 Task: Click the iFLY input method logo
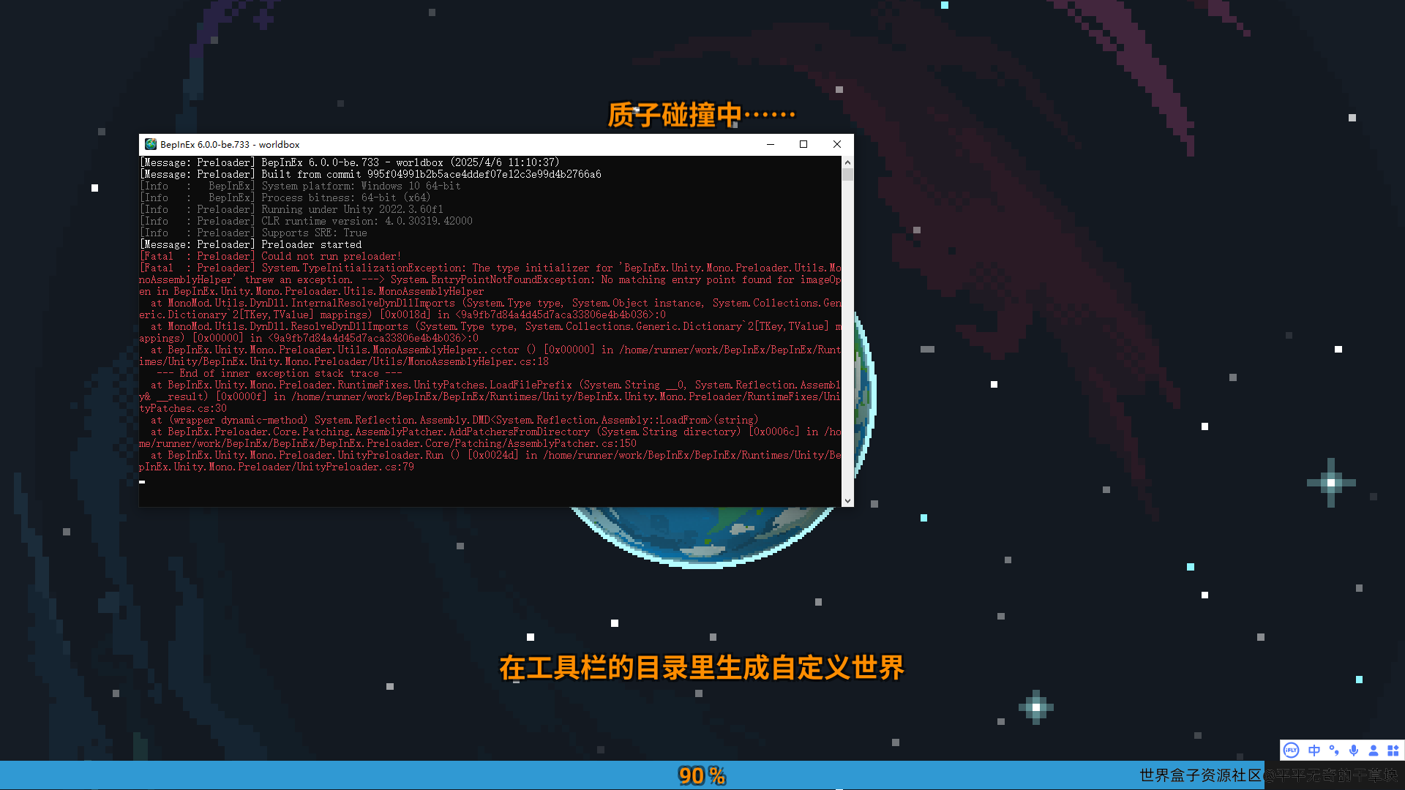click(x=1292, y=750)
